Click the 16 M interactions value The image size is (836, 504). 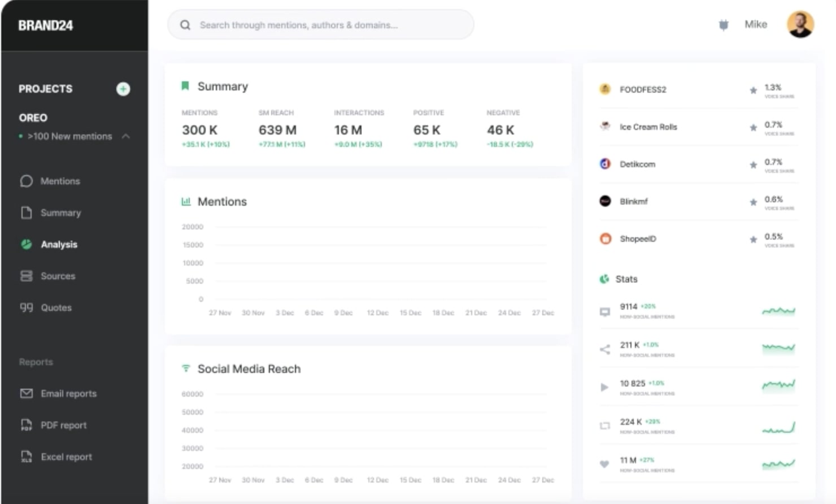348,130
